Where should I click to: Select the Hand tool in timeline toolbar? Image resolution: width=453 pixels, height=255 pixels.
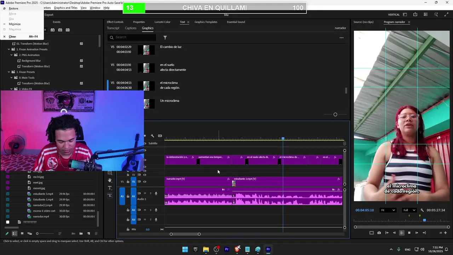tap(110, 180)
